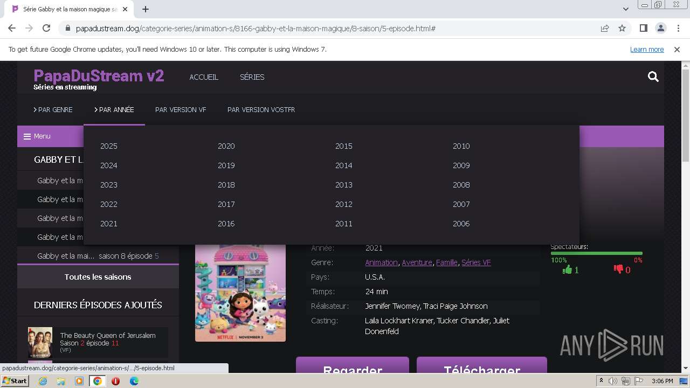Click the green spectator rating bar
The height and width of the screenshot is (388, 690).
pyautogui.click(x=596, y=253)
